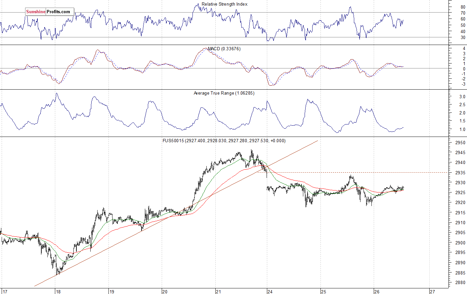Click the 50 level on RSI axis
This screenshot has height=294, width=467.
pyautogui.click(x=463, y=25)
